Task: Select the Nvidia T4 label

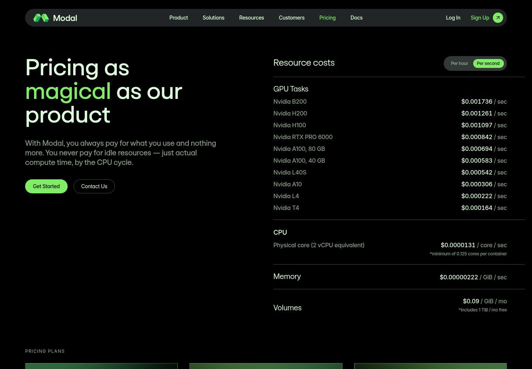Action: (x=286, y=208)
